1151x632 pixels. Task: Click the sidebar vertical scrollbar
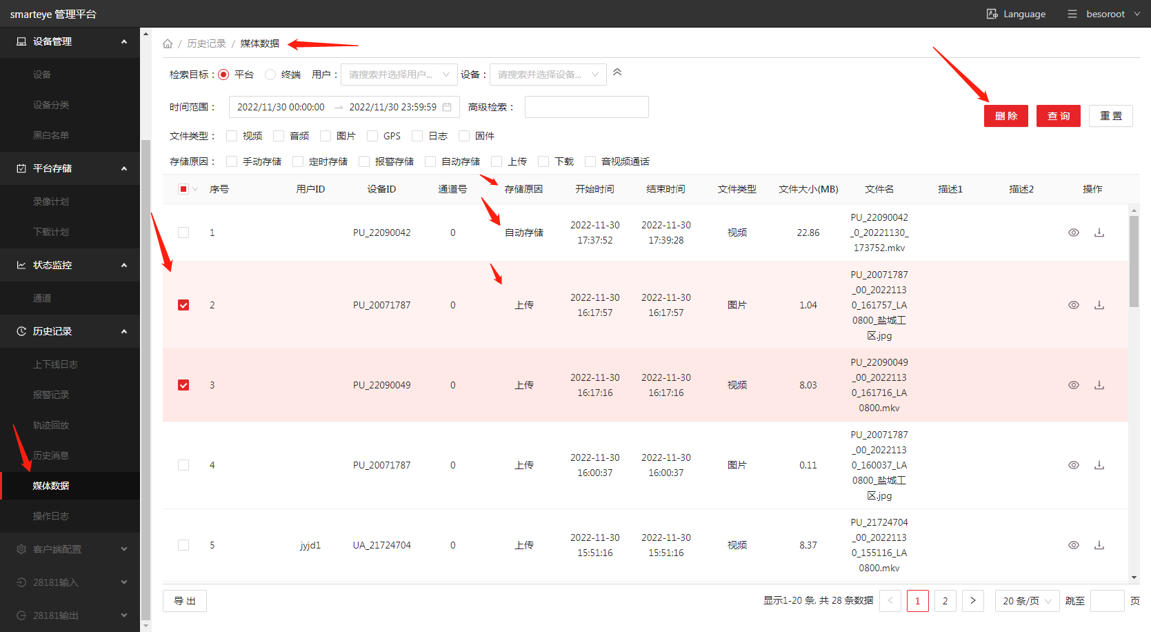pos(146,379)
